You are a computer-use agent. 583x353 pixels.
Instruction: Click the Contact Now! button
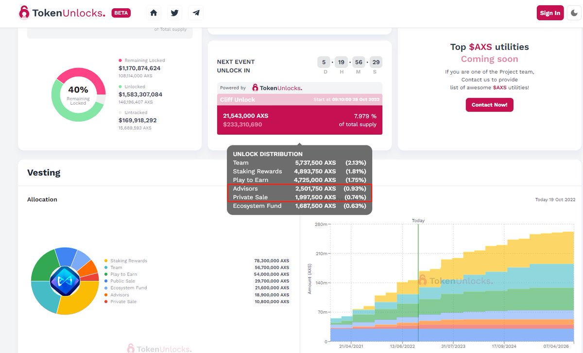(x=489, y=105)
